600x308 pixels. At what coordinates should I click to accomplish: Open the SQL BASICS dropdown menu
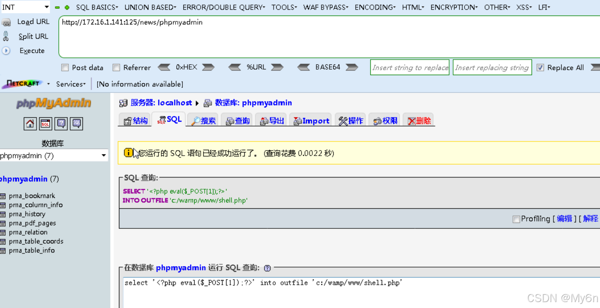point(97,7)
